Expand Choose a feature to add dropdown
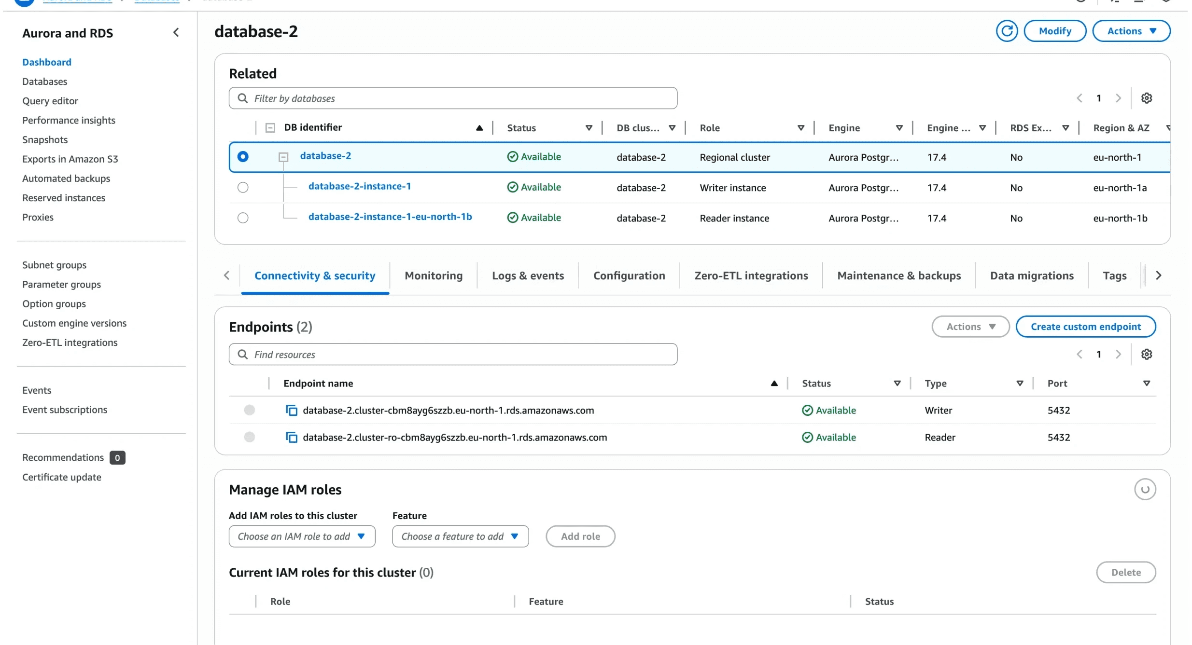The image size is (1192, 645). (460, 536)
